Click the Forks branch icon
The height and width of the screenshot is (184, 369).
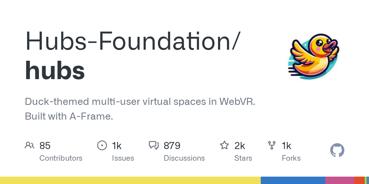click(x=272, y=145)
